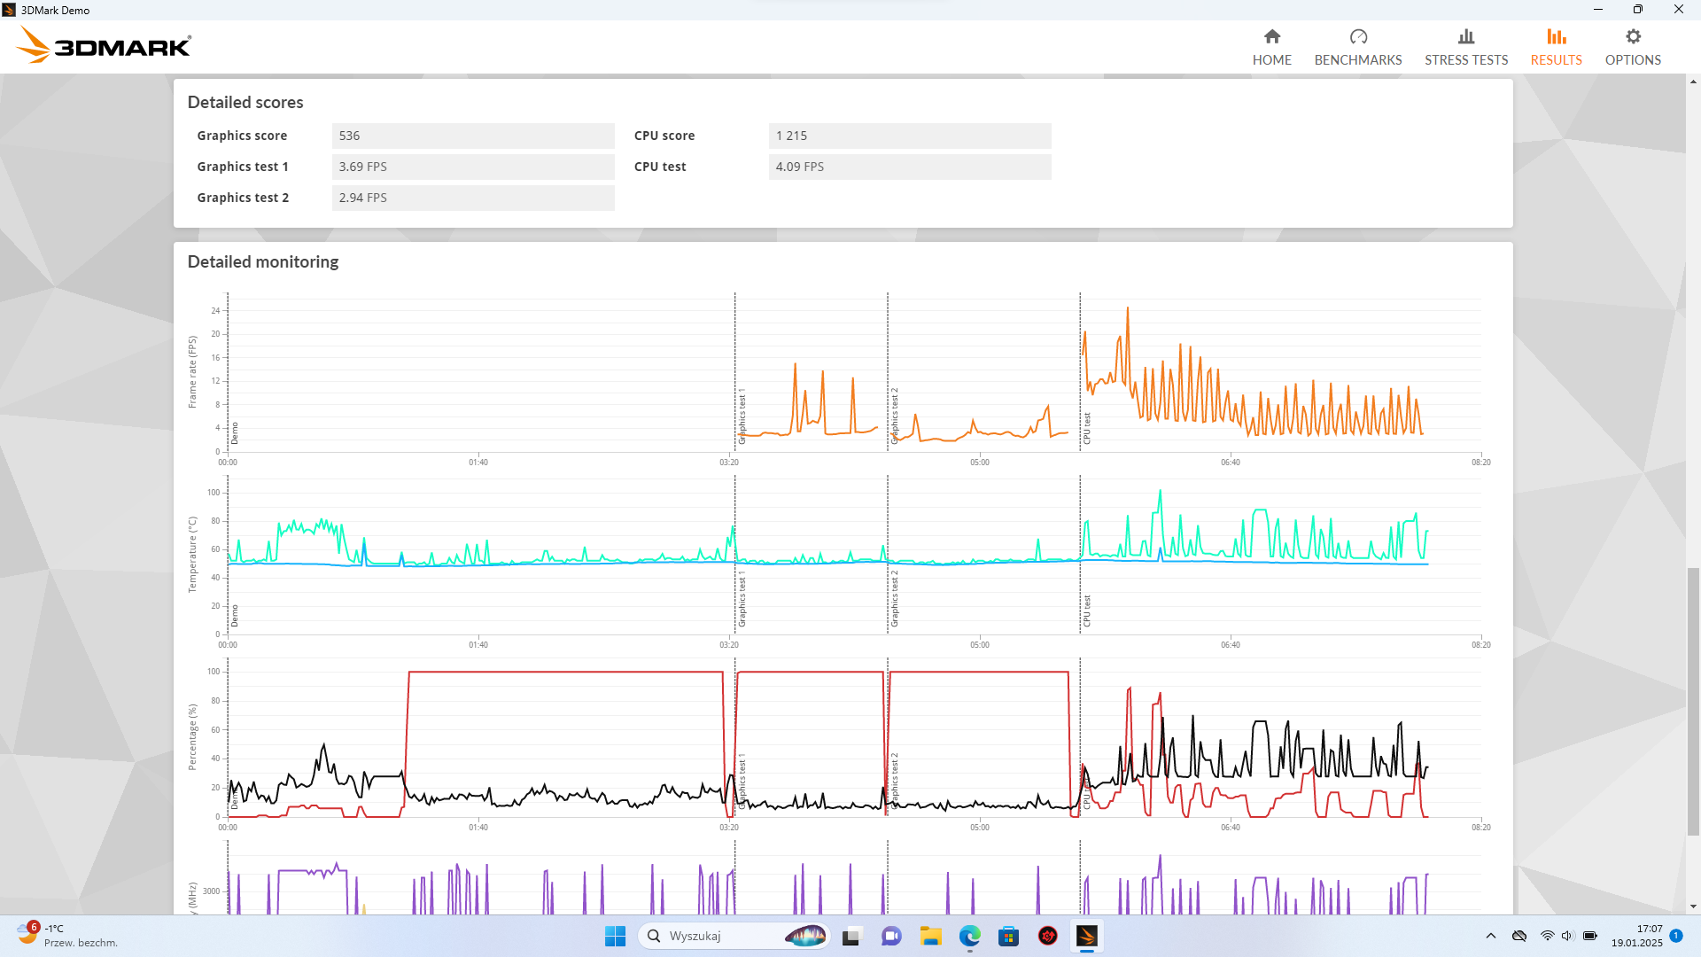Viewport: 1701px width, 957px height.
Task: Open the weather widget showing -1°C
Action: tap(66, 936)
